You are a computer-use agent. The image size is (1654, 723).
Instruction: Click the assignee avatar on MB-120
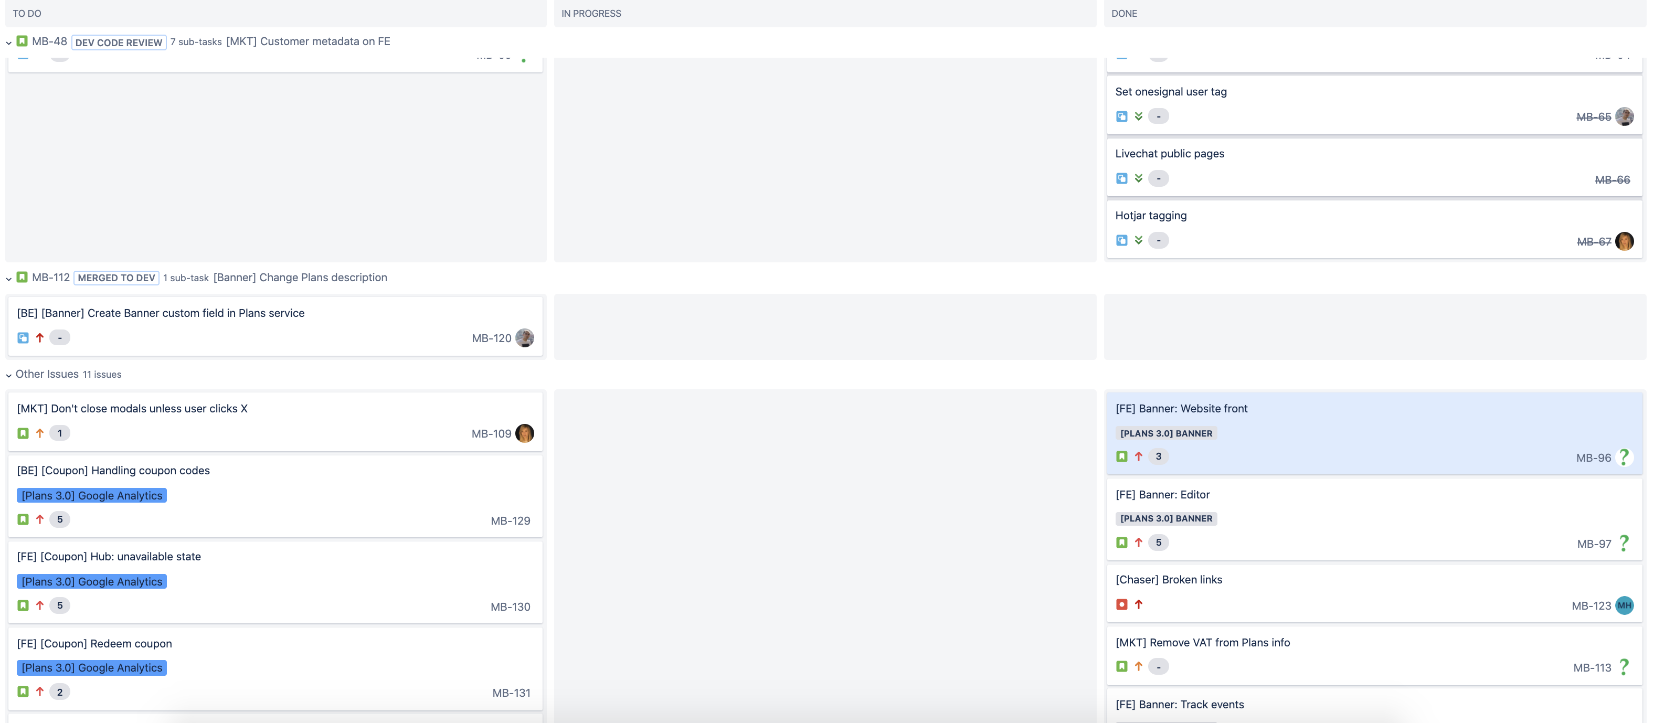pyautogui.click(x=525, y=338)
